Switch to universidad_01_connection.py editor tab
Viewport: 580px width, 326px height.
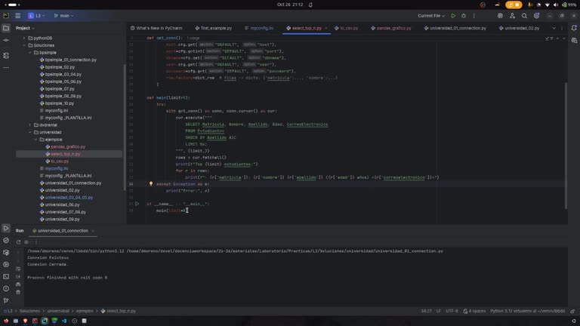pyautogui.click(x=455, y=28)
